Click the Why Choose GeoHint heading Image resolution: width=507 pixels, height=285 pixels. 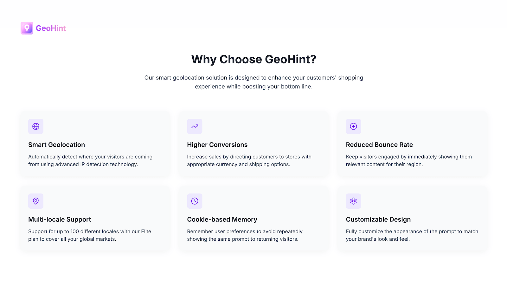point(253,59)
